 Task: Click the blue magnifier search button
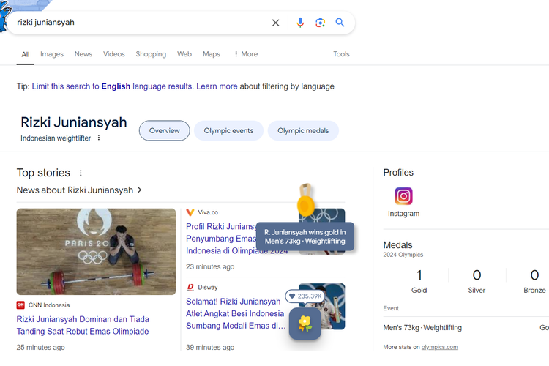point(340,23)
